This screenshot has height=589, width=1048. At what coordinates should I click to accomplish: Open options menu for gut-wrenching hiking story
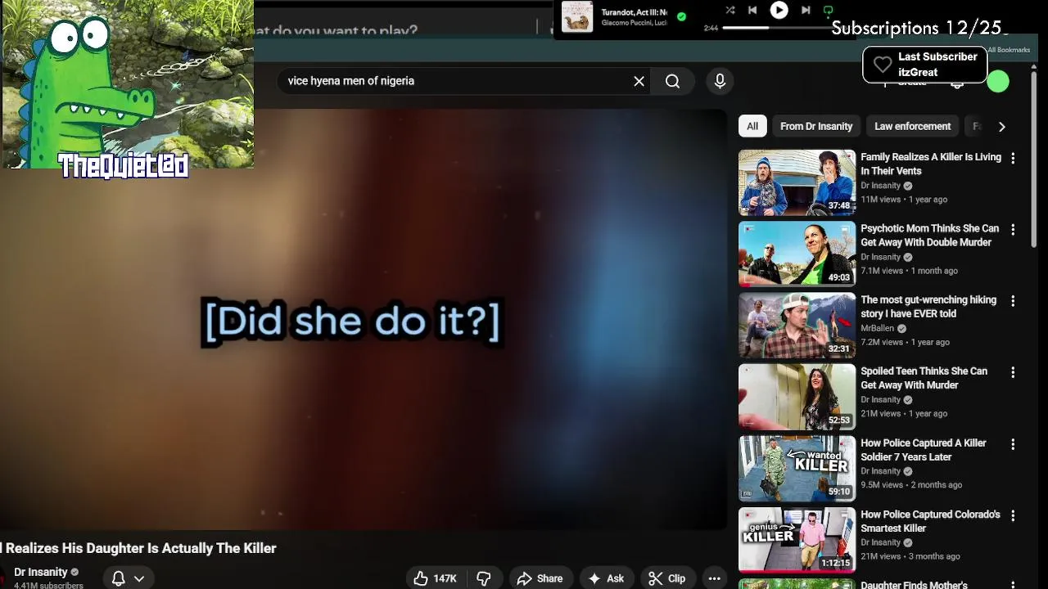coord(1013,301)
